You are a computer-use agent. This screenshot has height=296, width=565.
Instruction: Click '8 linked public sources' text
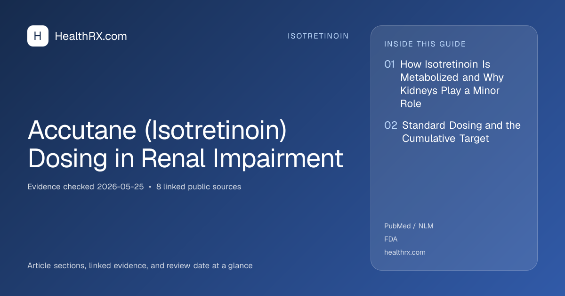coord(199,187)
